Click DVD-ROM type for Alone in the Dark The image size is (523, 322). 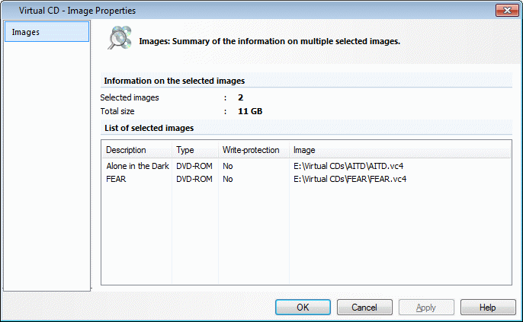coord(194,166)
